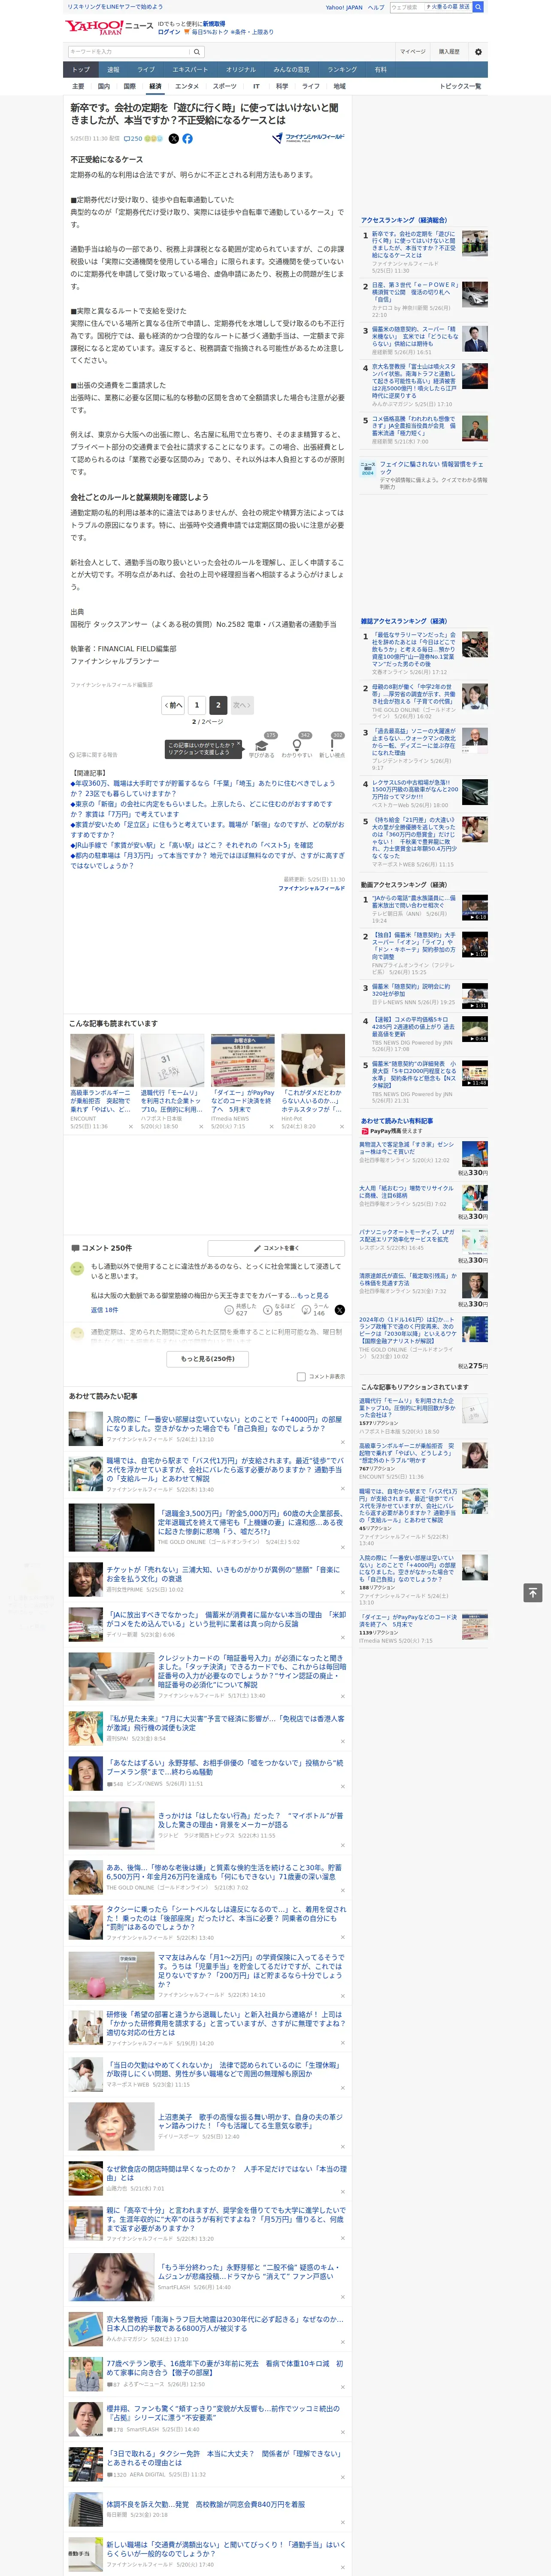
Task: Click the 共感した smiley reaction
Action: 230,1310
